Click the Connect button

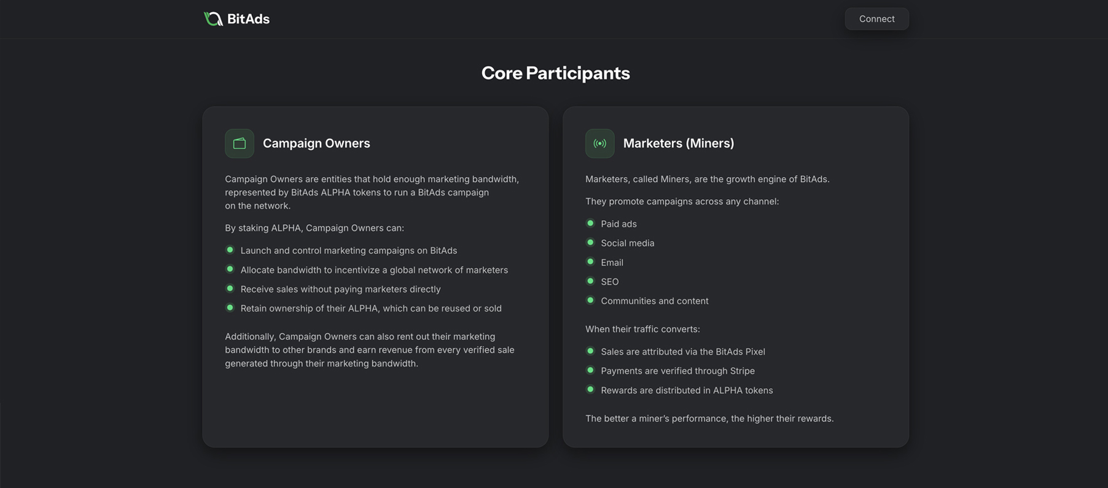pyautogui.click(x=876, y=19)
